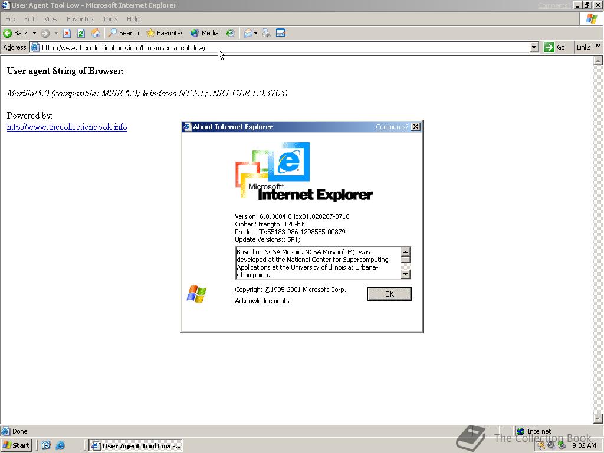Click the Copyright Microsoft Corp. link
This screenshot has width=604, height=453.
[x=291, y=290]
